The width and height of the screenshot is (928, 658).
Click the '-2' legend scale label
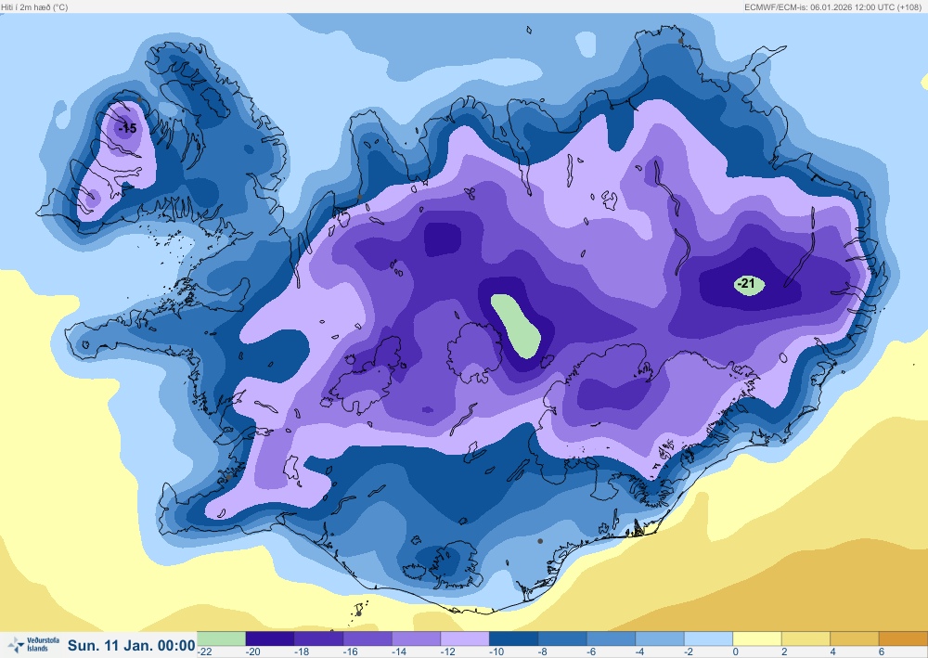(x=689, y=652)
